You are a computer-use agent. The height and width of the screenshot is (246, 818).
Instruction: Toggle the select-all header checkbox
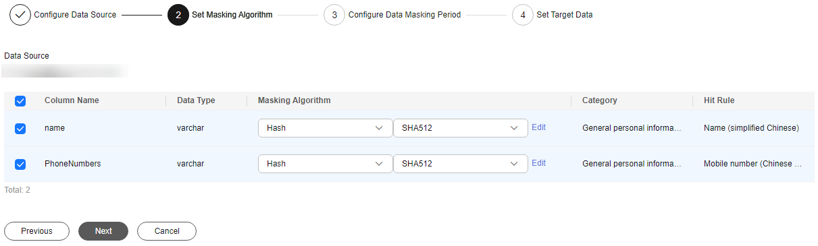20,100
